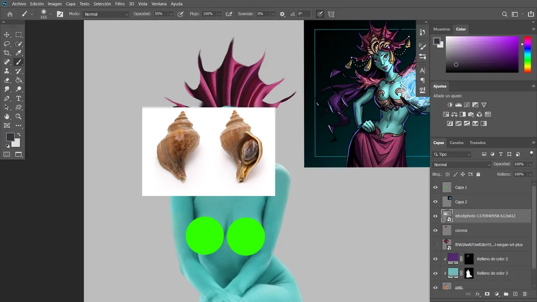Swap foreground and background colors
This screenshot has width=537, height=302.
pyautogui.click(x=18, y=135)
